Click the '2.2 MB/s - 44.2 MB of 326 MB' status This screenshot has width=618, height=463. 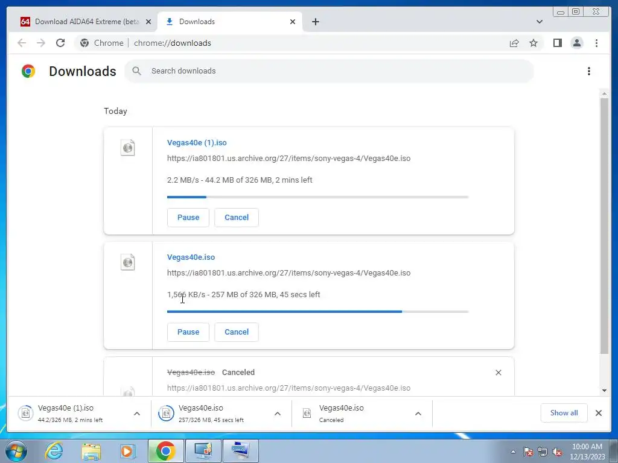240,180
